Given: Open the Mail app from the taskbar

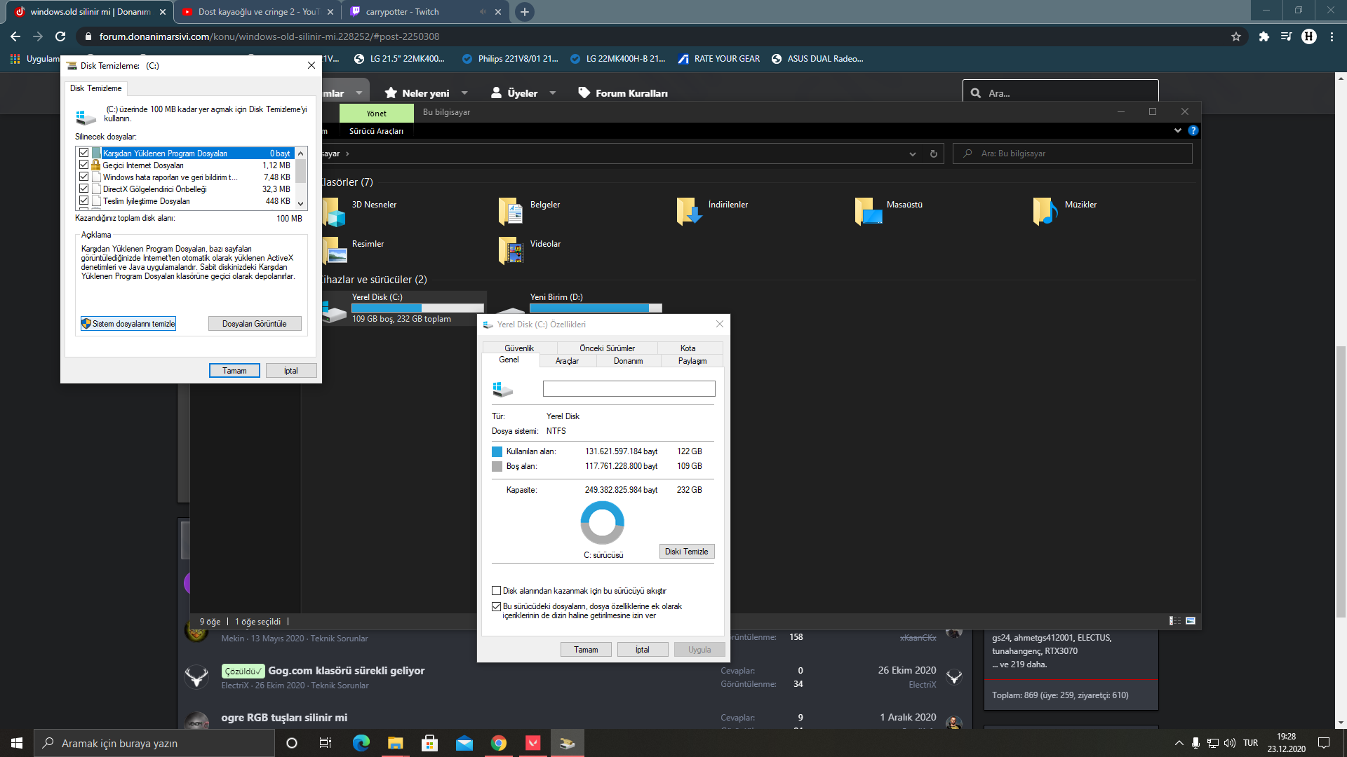Looking at the screenshot, I should [464, 743].
